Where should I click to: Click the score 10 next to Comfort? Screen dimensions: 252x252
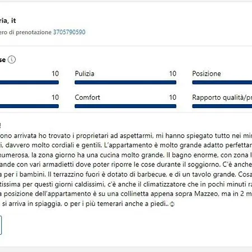(172, 97)
